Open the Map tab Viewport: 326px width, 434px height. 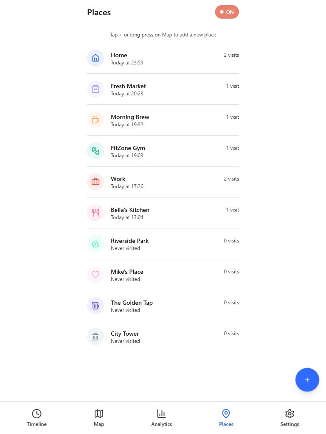[99, 417]
